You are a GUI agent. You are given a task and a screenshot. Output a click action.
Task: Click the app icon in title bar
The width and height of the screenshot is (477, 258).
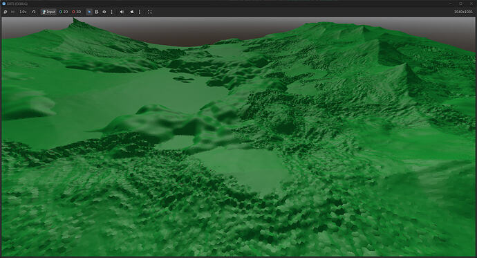click(4, 3)
